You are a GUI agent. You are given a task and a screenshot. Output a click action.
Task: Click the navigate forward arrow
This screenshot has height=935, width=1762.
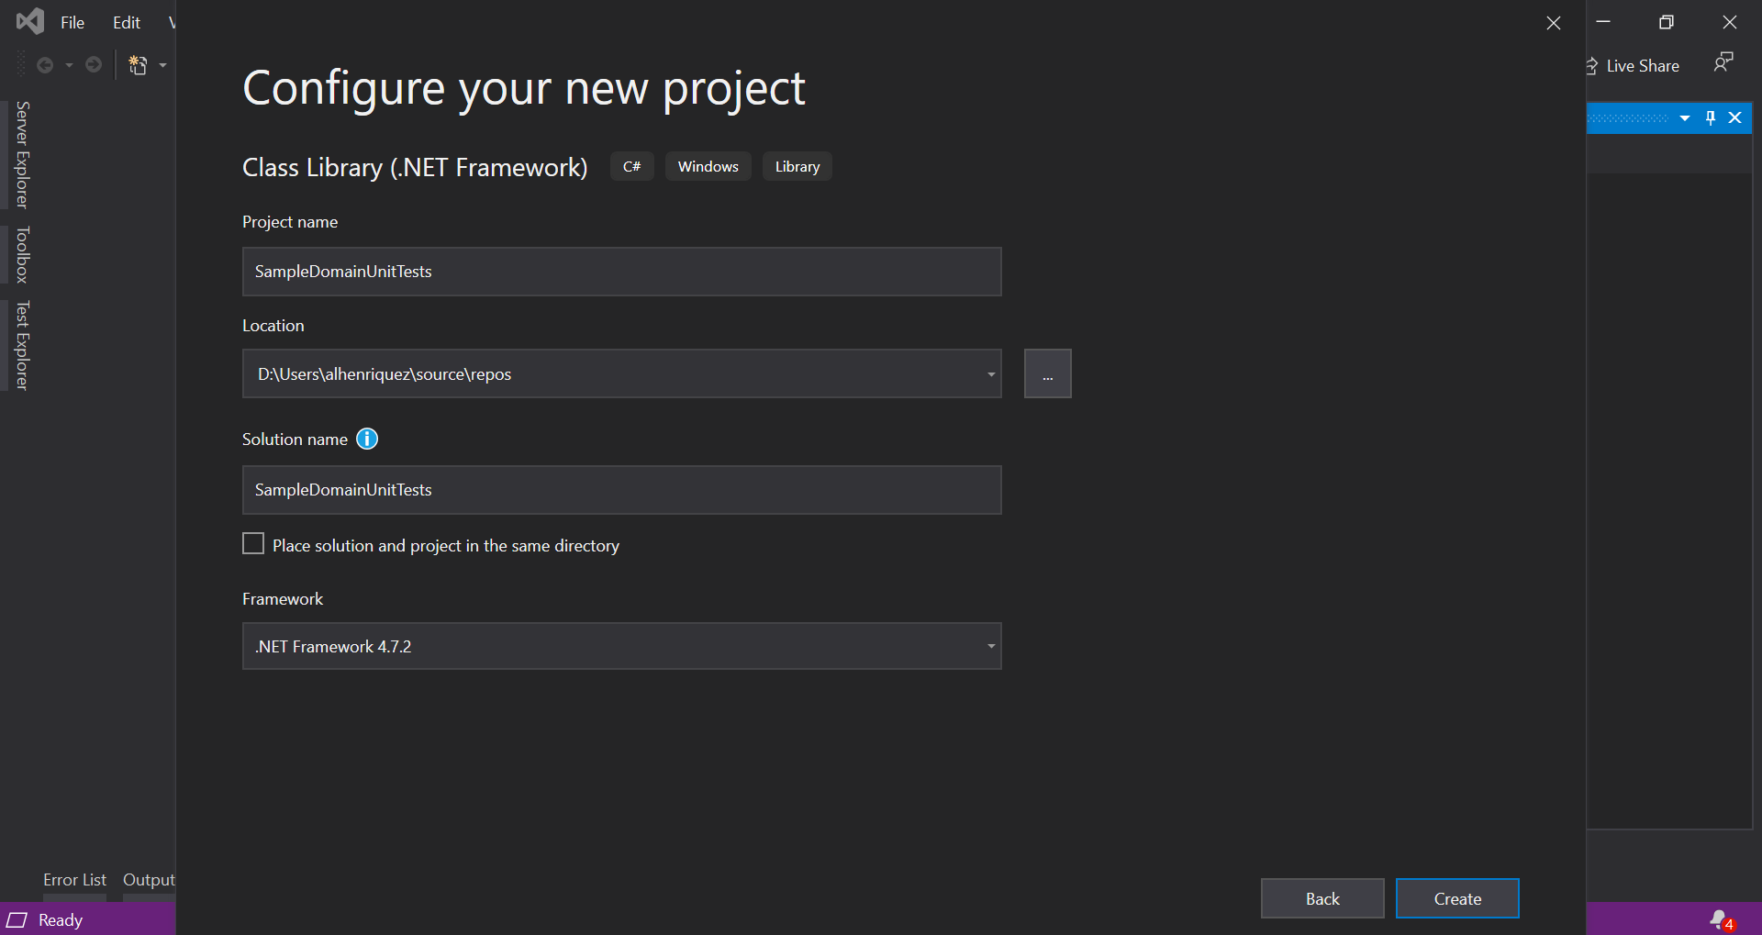[93, 64]
